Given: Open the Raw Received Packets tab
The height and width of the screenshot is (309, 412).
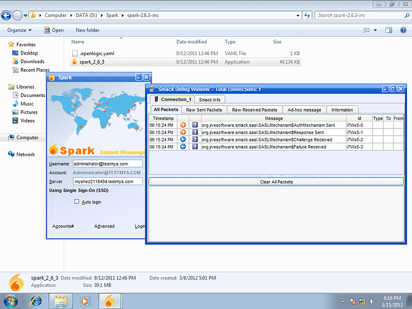Looking at the screenshot, I should [x=254, y=110].
